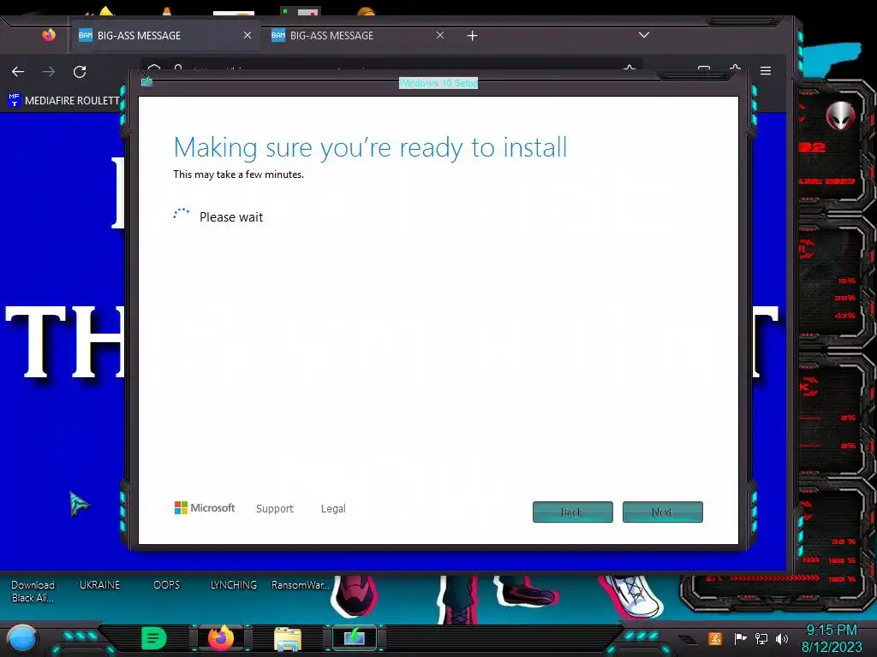Go forward in Firefox
The width and height of the screenshot is (877, 657).
coord(49,72)
